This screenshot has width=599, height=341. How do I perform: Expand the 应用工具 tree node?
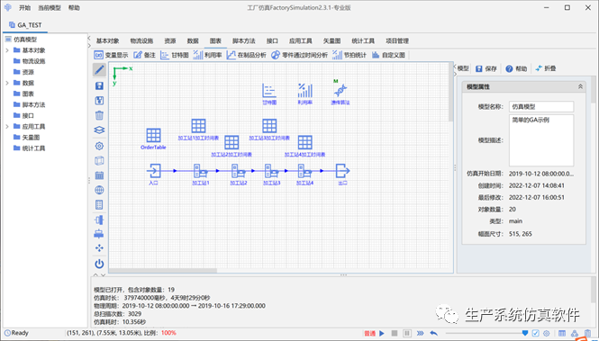[7, 126]
